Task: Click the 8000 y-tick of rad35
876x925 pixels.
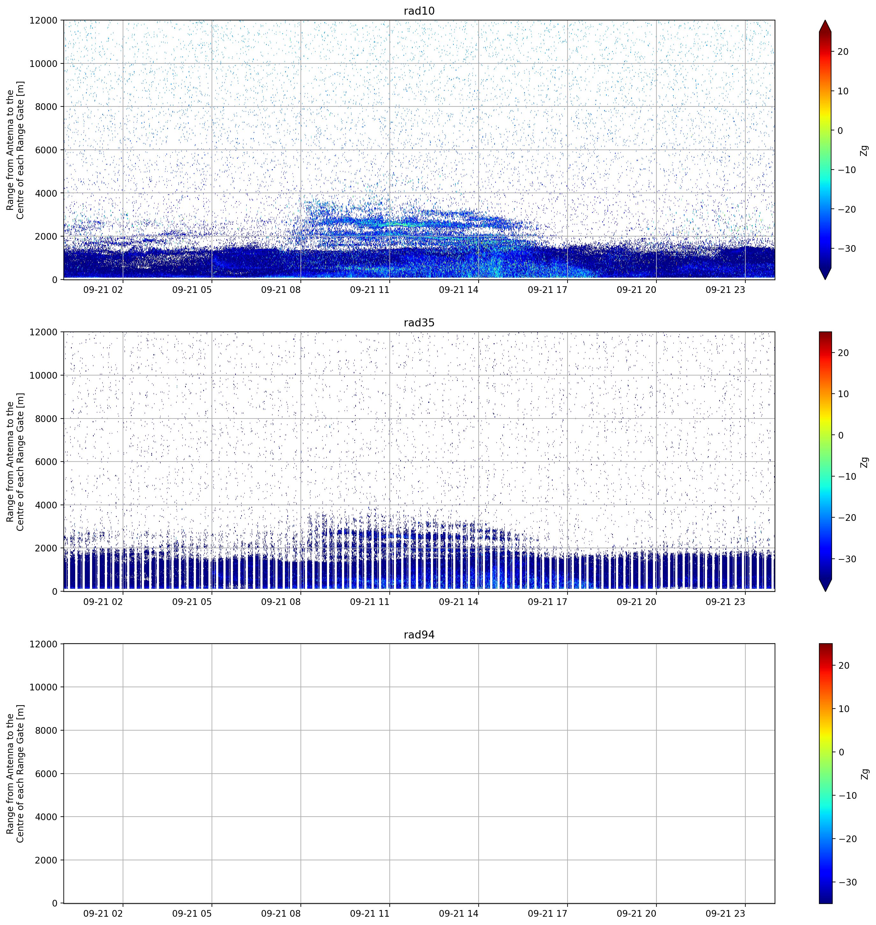Action: click(46, 419)
